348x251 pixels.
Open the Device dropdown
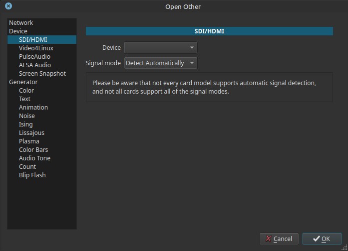(x=160, y=48)
